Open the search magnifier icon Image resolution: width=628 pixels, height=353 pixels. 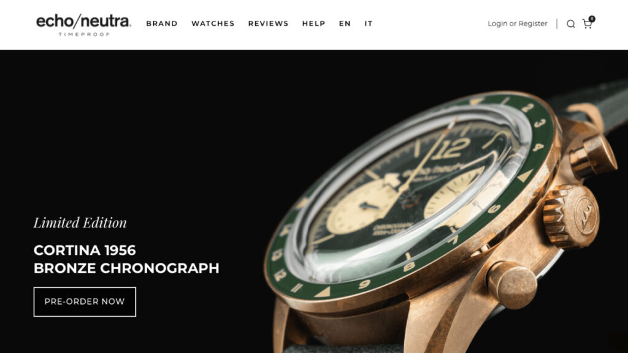[x=571, y=24]
